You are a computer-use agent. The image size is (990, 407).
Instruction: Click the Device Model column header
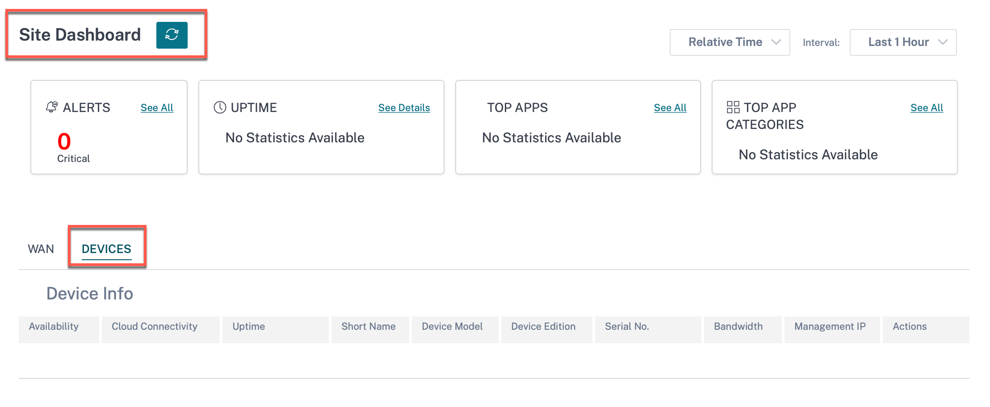(455, 329)
